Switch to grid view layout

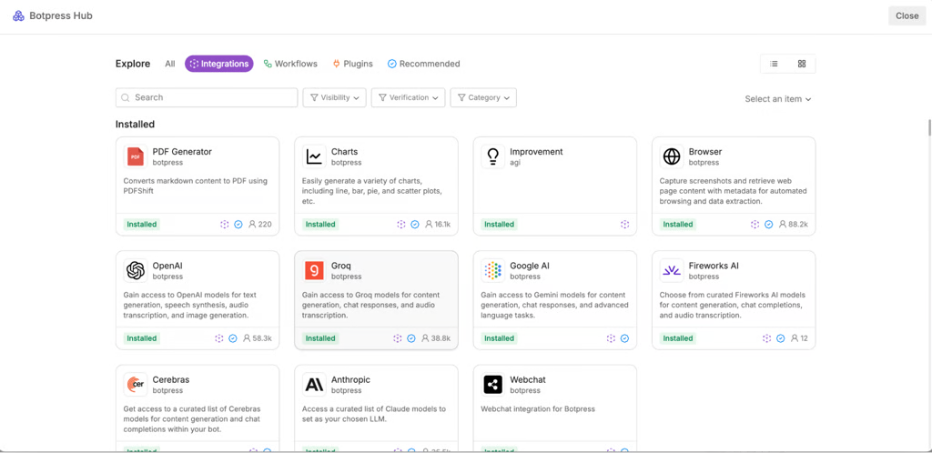tap(802, 64)
